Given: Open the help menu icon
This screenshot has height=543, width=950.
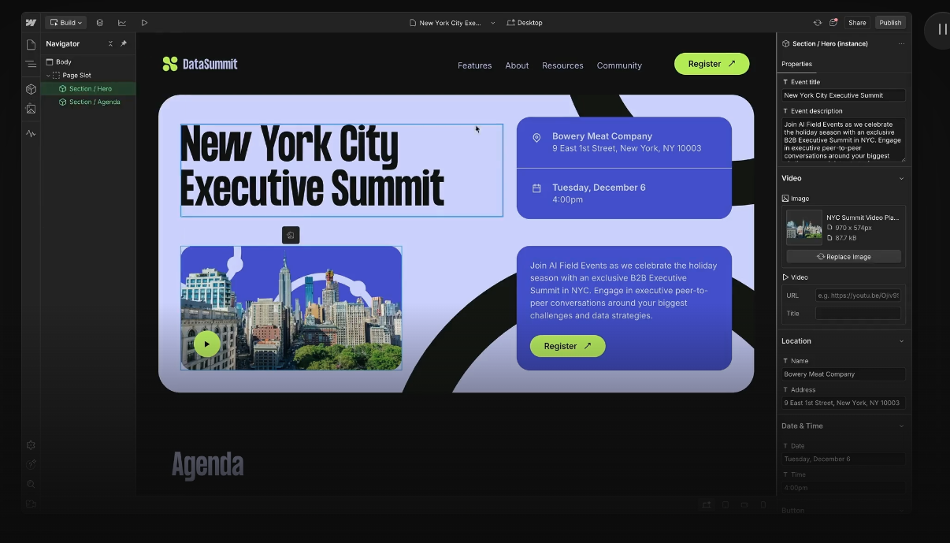Looking at the screenshot, I should pyautogui.click(x=31, y=464).
